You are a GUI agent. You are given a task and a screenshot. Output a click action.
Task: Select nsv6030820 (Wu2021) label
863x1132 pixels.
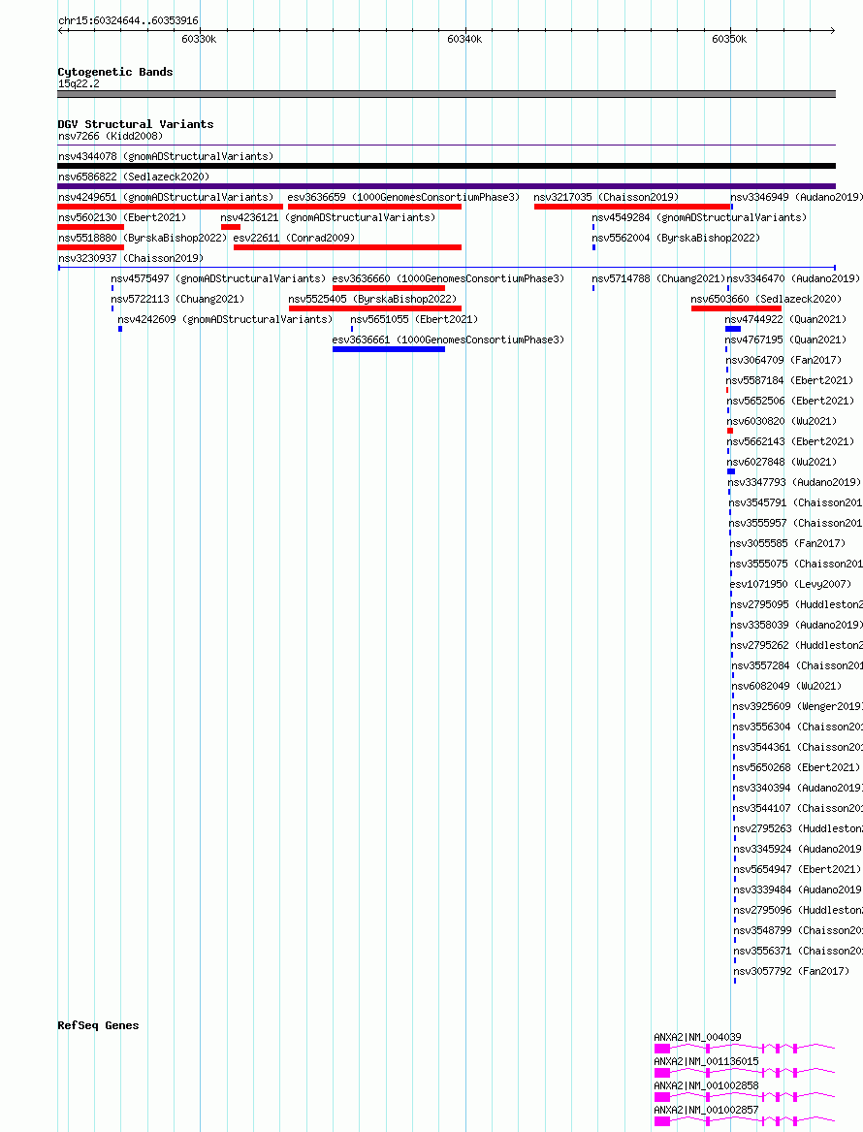pos(782,421)
